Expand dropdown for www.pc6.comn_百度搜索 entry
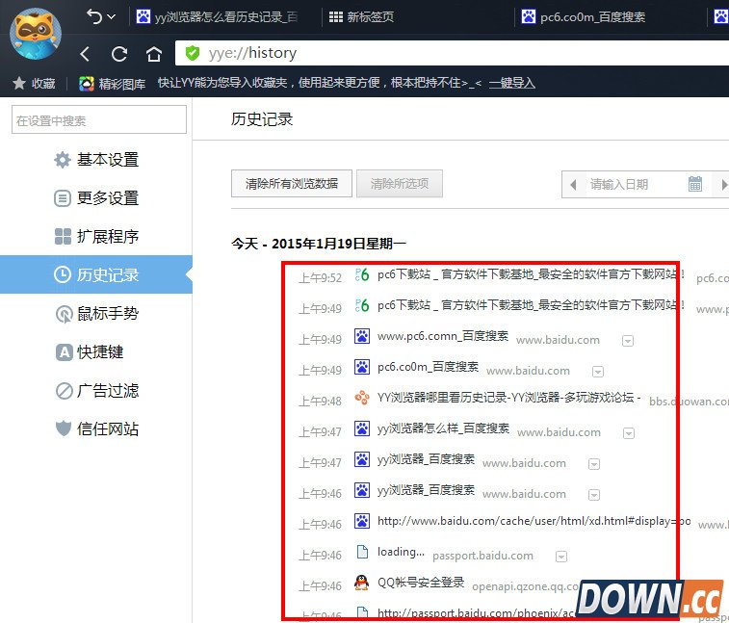Image resolution: width=729 pixels, height=623 pixels. point(628,341)
